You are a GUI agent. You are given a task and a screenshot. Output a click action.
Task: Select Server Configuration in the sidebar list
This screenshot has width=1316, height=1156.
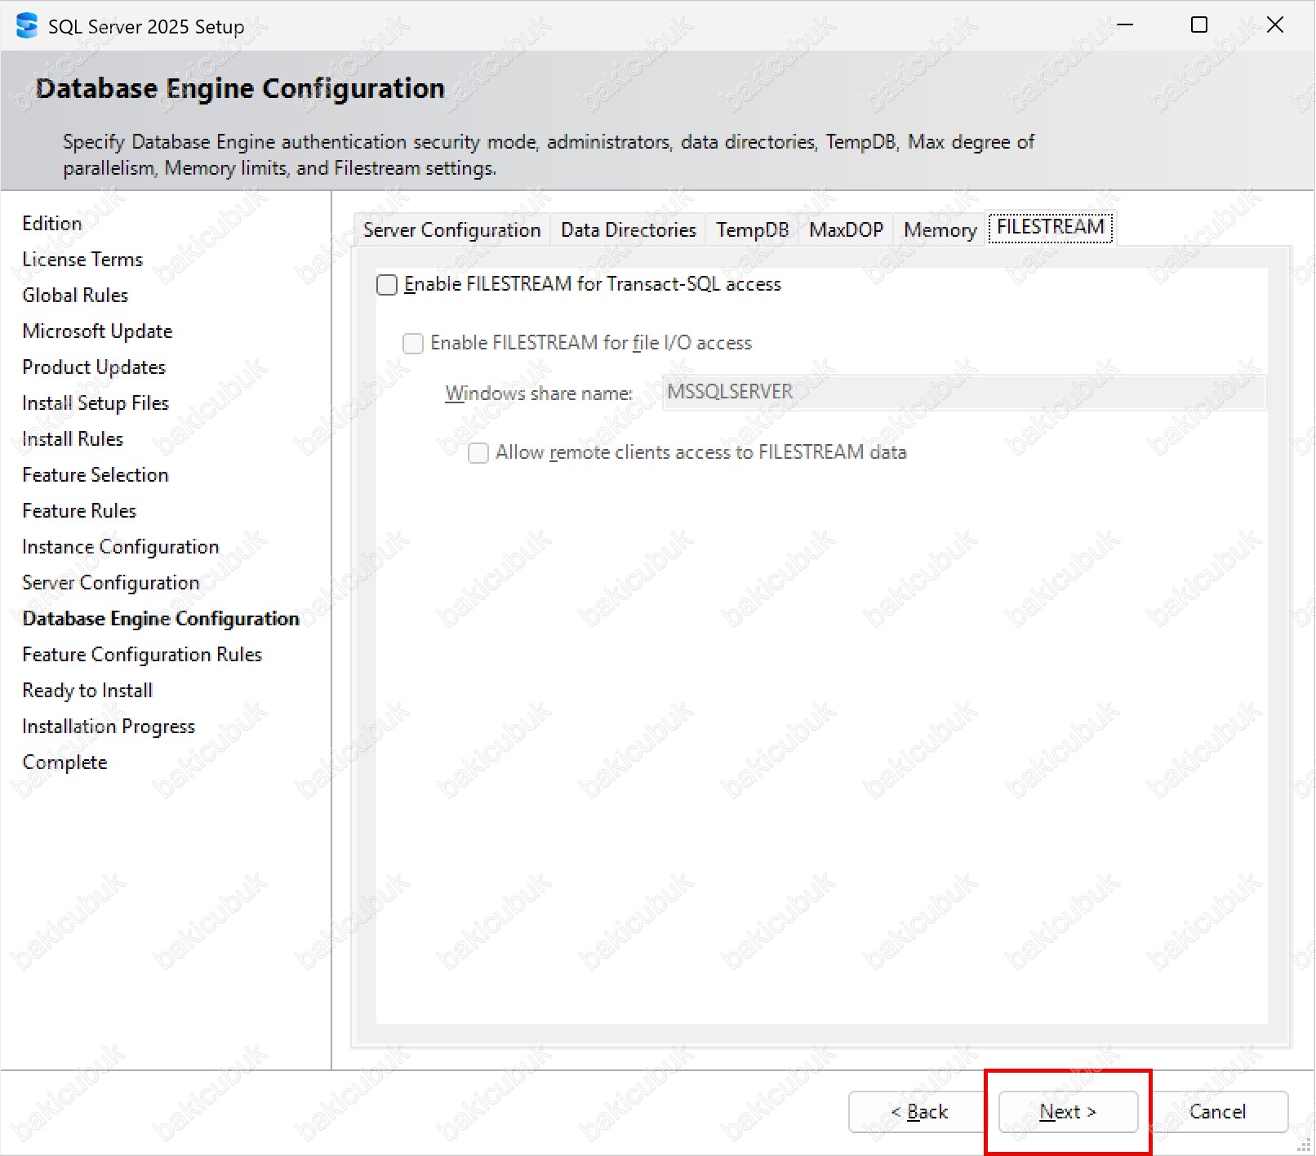(x=111, y=583)
